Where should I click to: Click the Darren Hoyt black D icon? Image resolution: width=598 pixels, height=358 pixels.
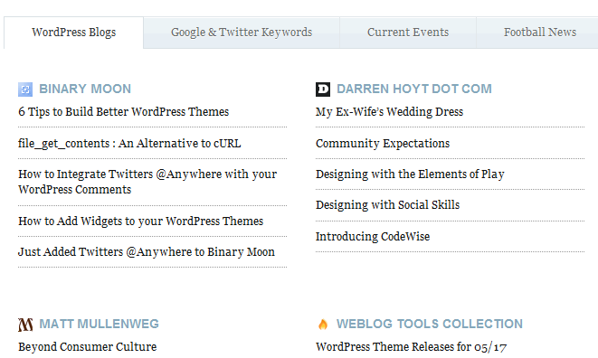point(323,89)
